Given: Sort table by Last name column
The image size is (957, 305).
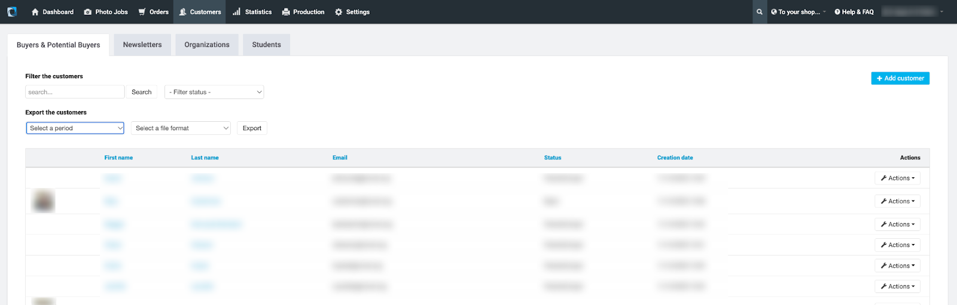Looking at the screenshot, I should (x=205, y=158).
